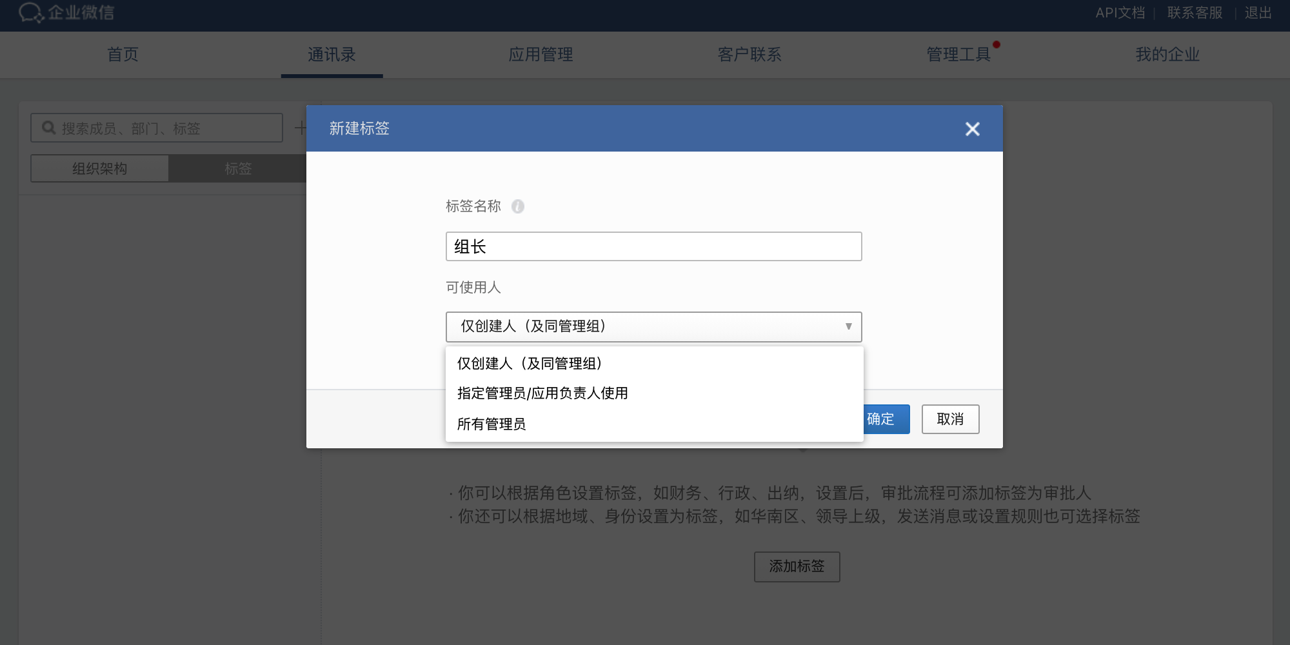The image size is (1290, 645).
Task: Go to 应用管理 tab
Action: pyautogui.click(x=541, y=55)
